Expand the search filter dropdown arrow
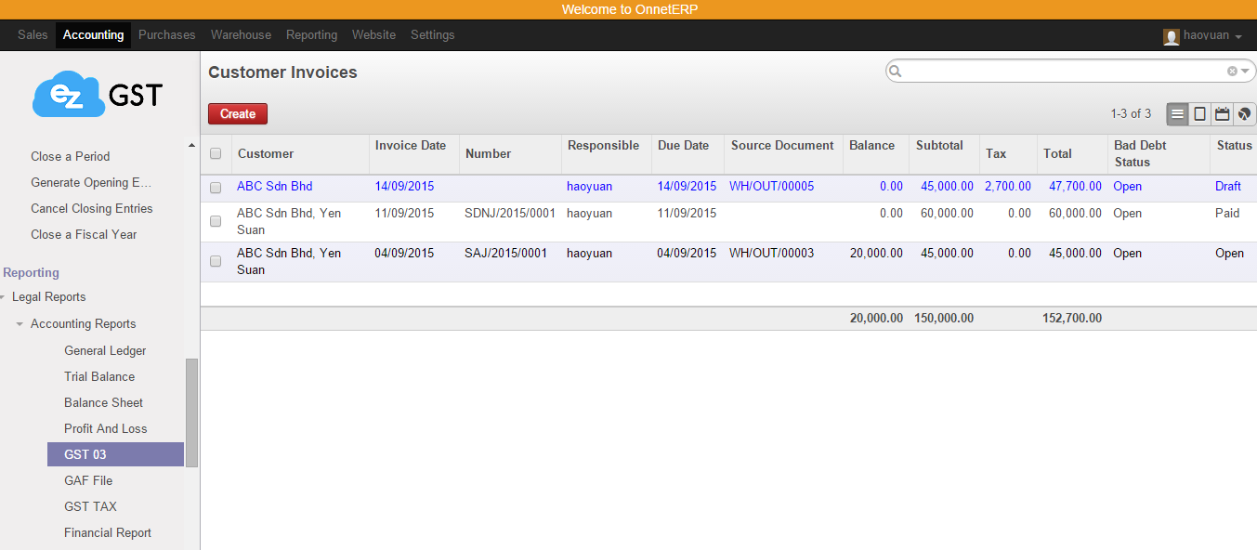Image resolution: width=1257 pixels, height=550 pixels. coord(1243,71)
